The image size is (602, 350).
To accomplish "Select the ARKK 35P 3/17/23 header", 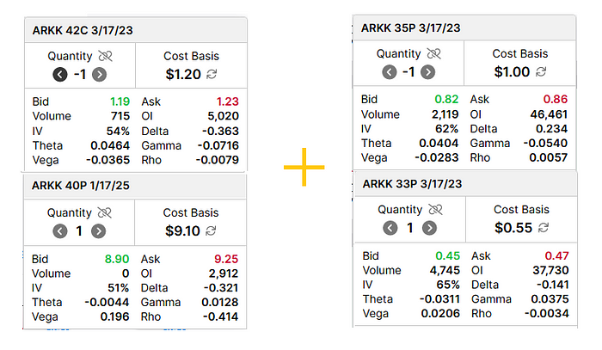I will click(411, 28).
